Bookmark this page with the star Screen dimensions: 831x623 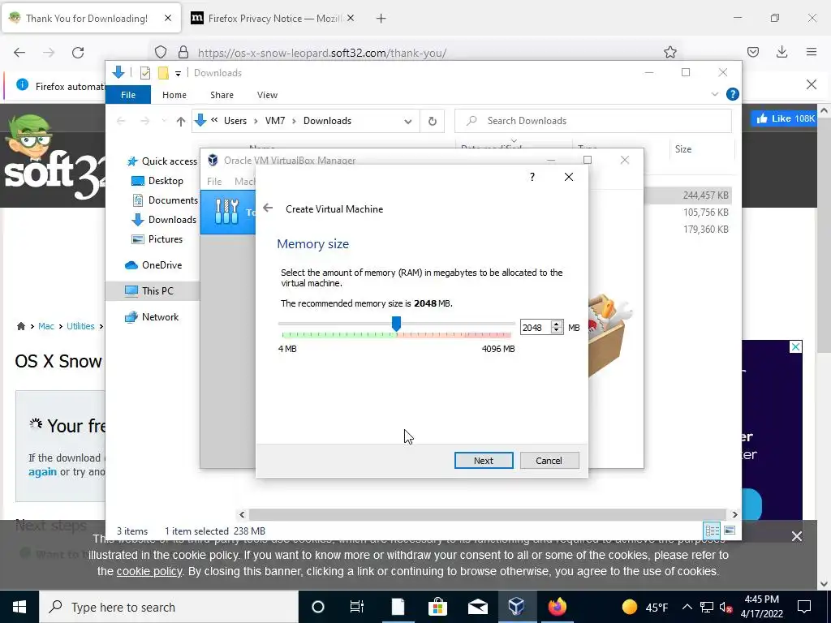coord(670,52)
